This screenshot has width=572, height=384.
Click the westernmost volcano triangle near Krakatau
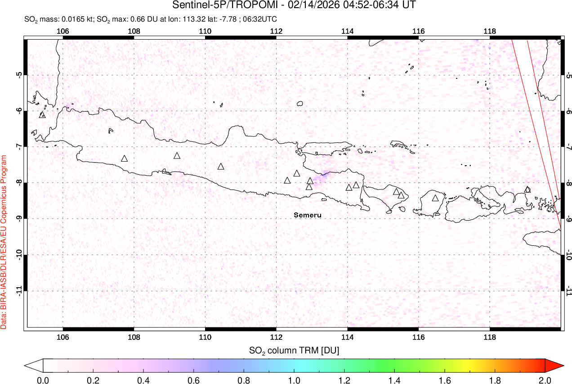pyautogui.click(x=43, y=115)
